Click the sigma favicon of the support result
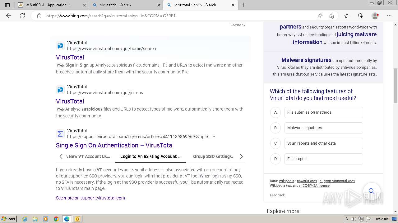This screenshot has height=223, width=398. click(60, 134)
